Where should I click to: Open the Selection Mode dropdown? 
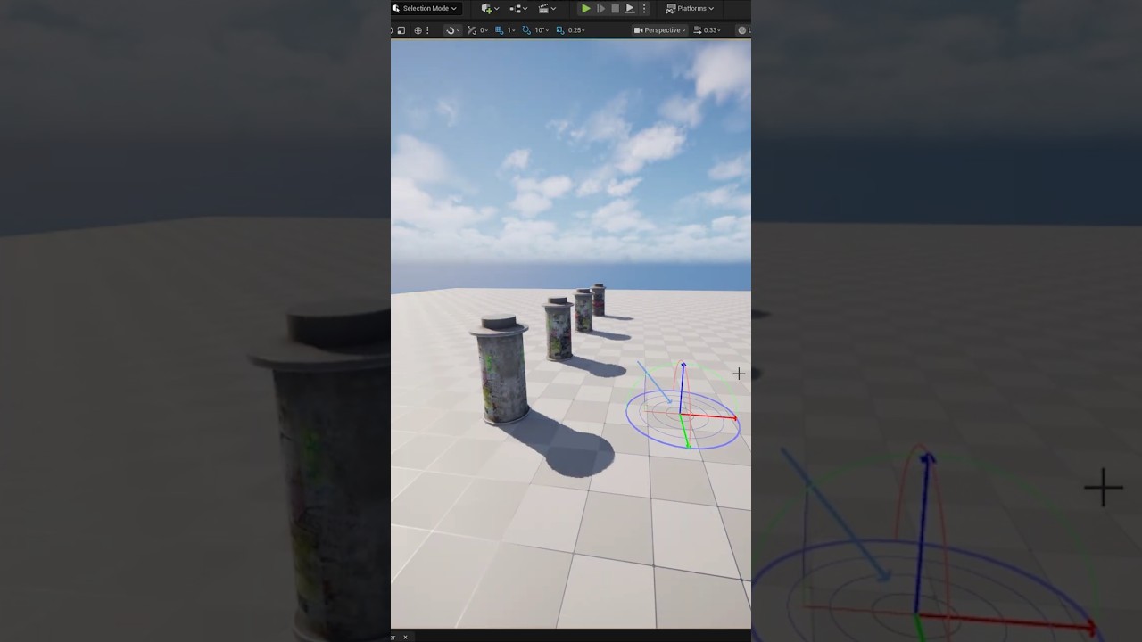[426, 8]
